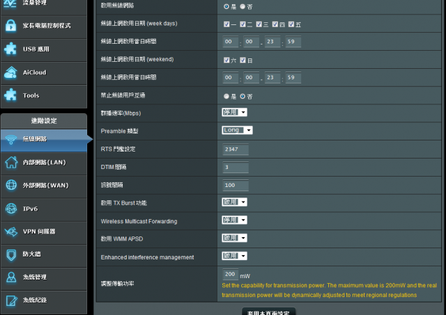446x315 pixels.
Task: Click the VPN server arrows icon
Action: [11, 232]
